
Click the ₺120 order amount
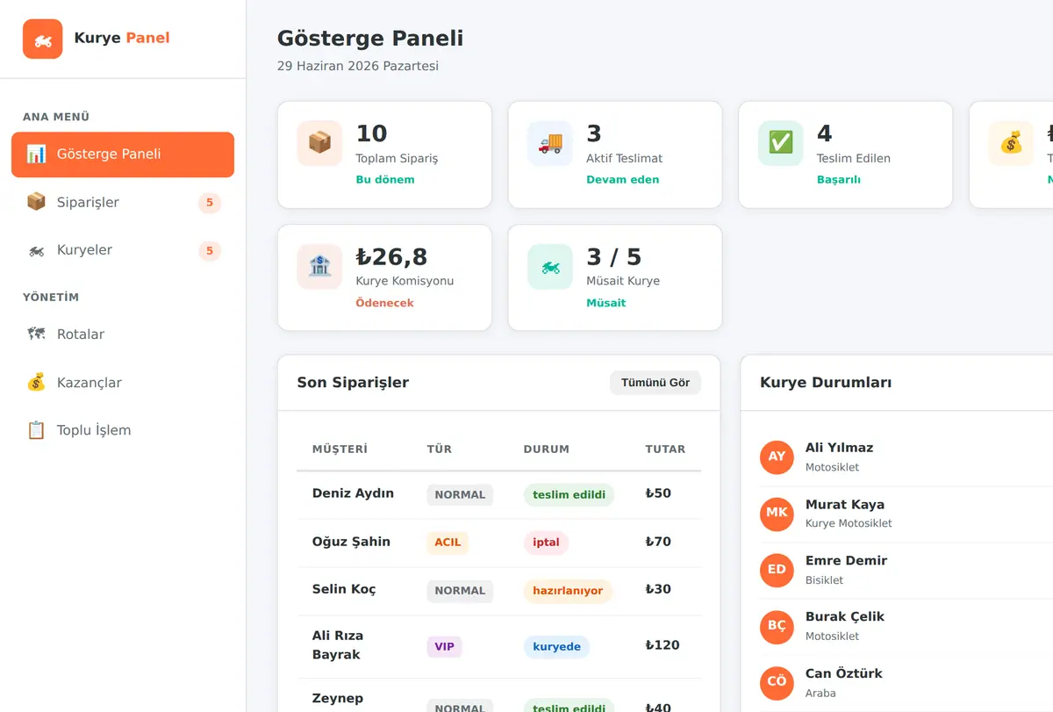[x=663, y=645]
